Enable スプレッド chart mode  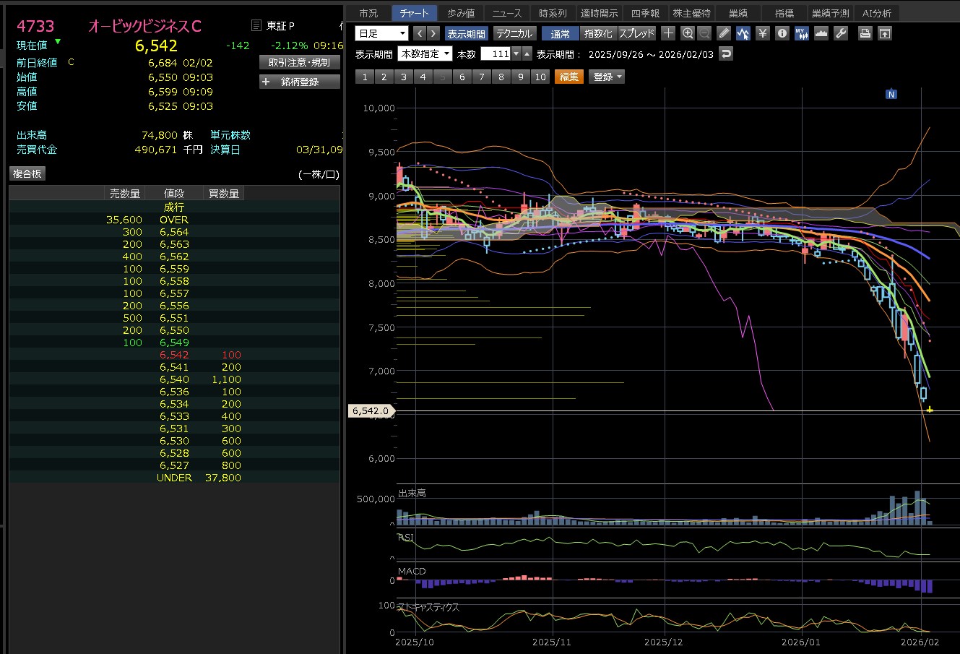pyautogui.click(x=636, y=33)
